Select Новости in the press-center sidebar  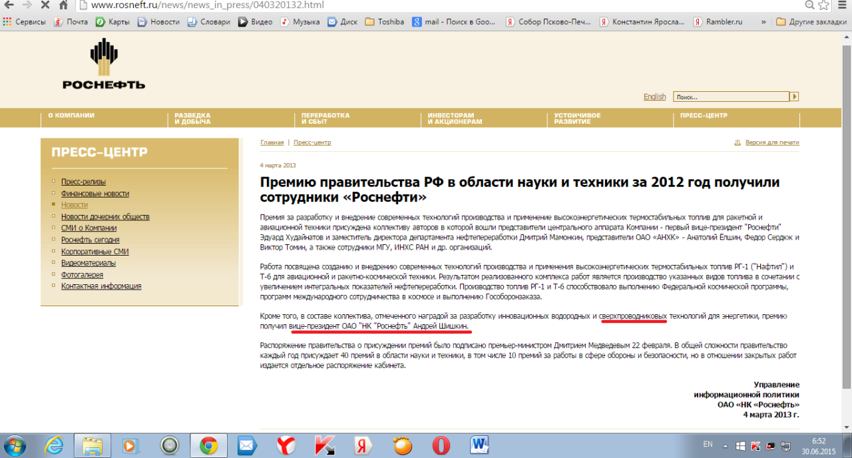click(x=75, y=205)
